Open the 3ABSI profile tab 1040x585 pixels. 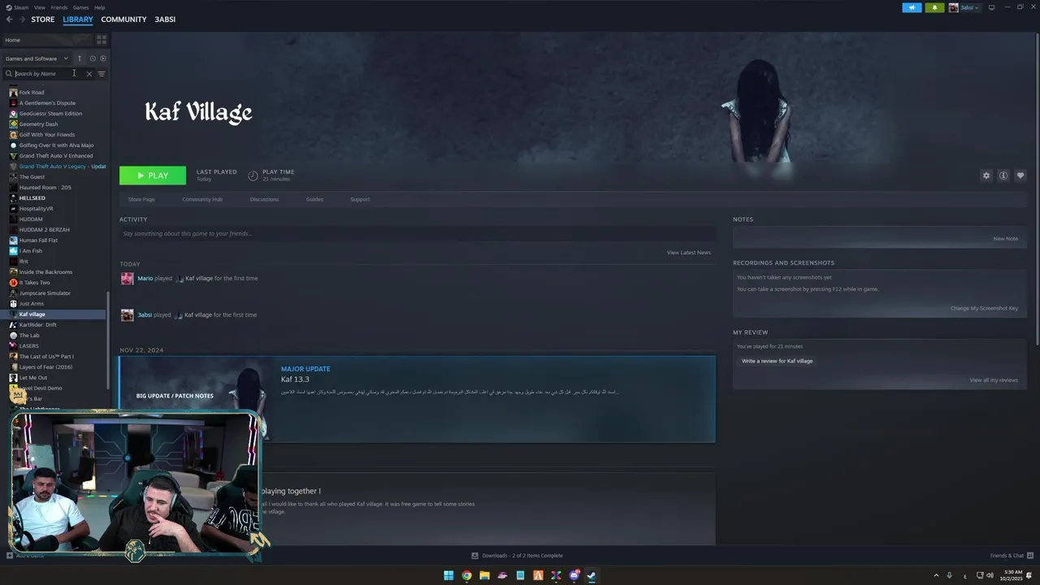pyautogui.click(x=165, y=19)
